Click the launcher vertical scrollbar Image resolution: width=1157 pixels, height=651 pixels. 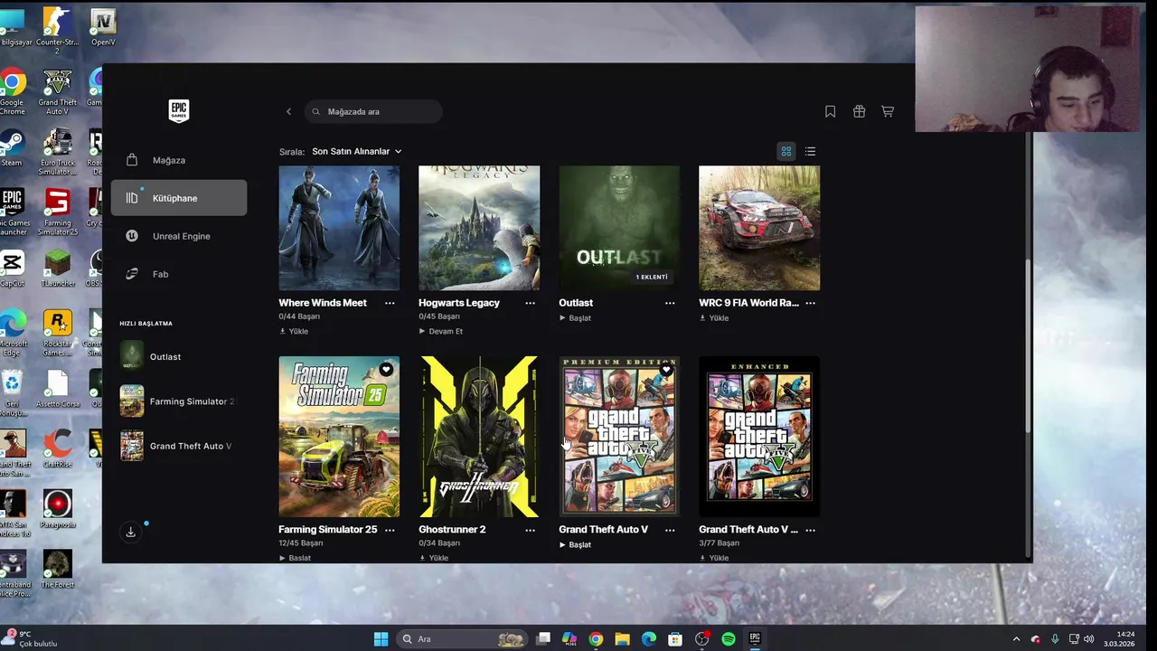(1028, 348)
